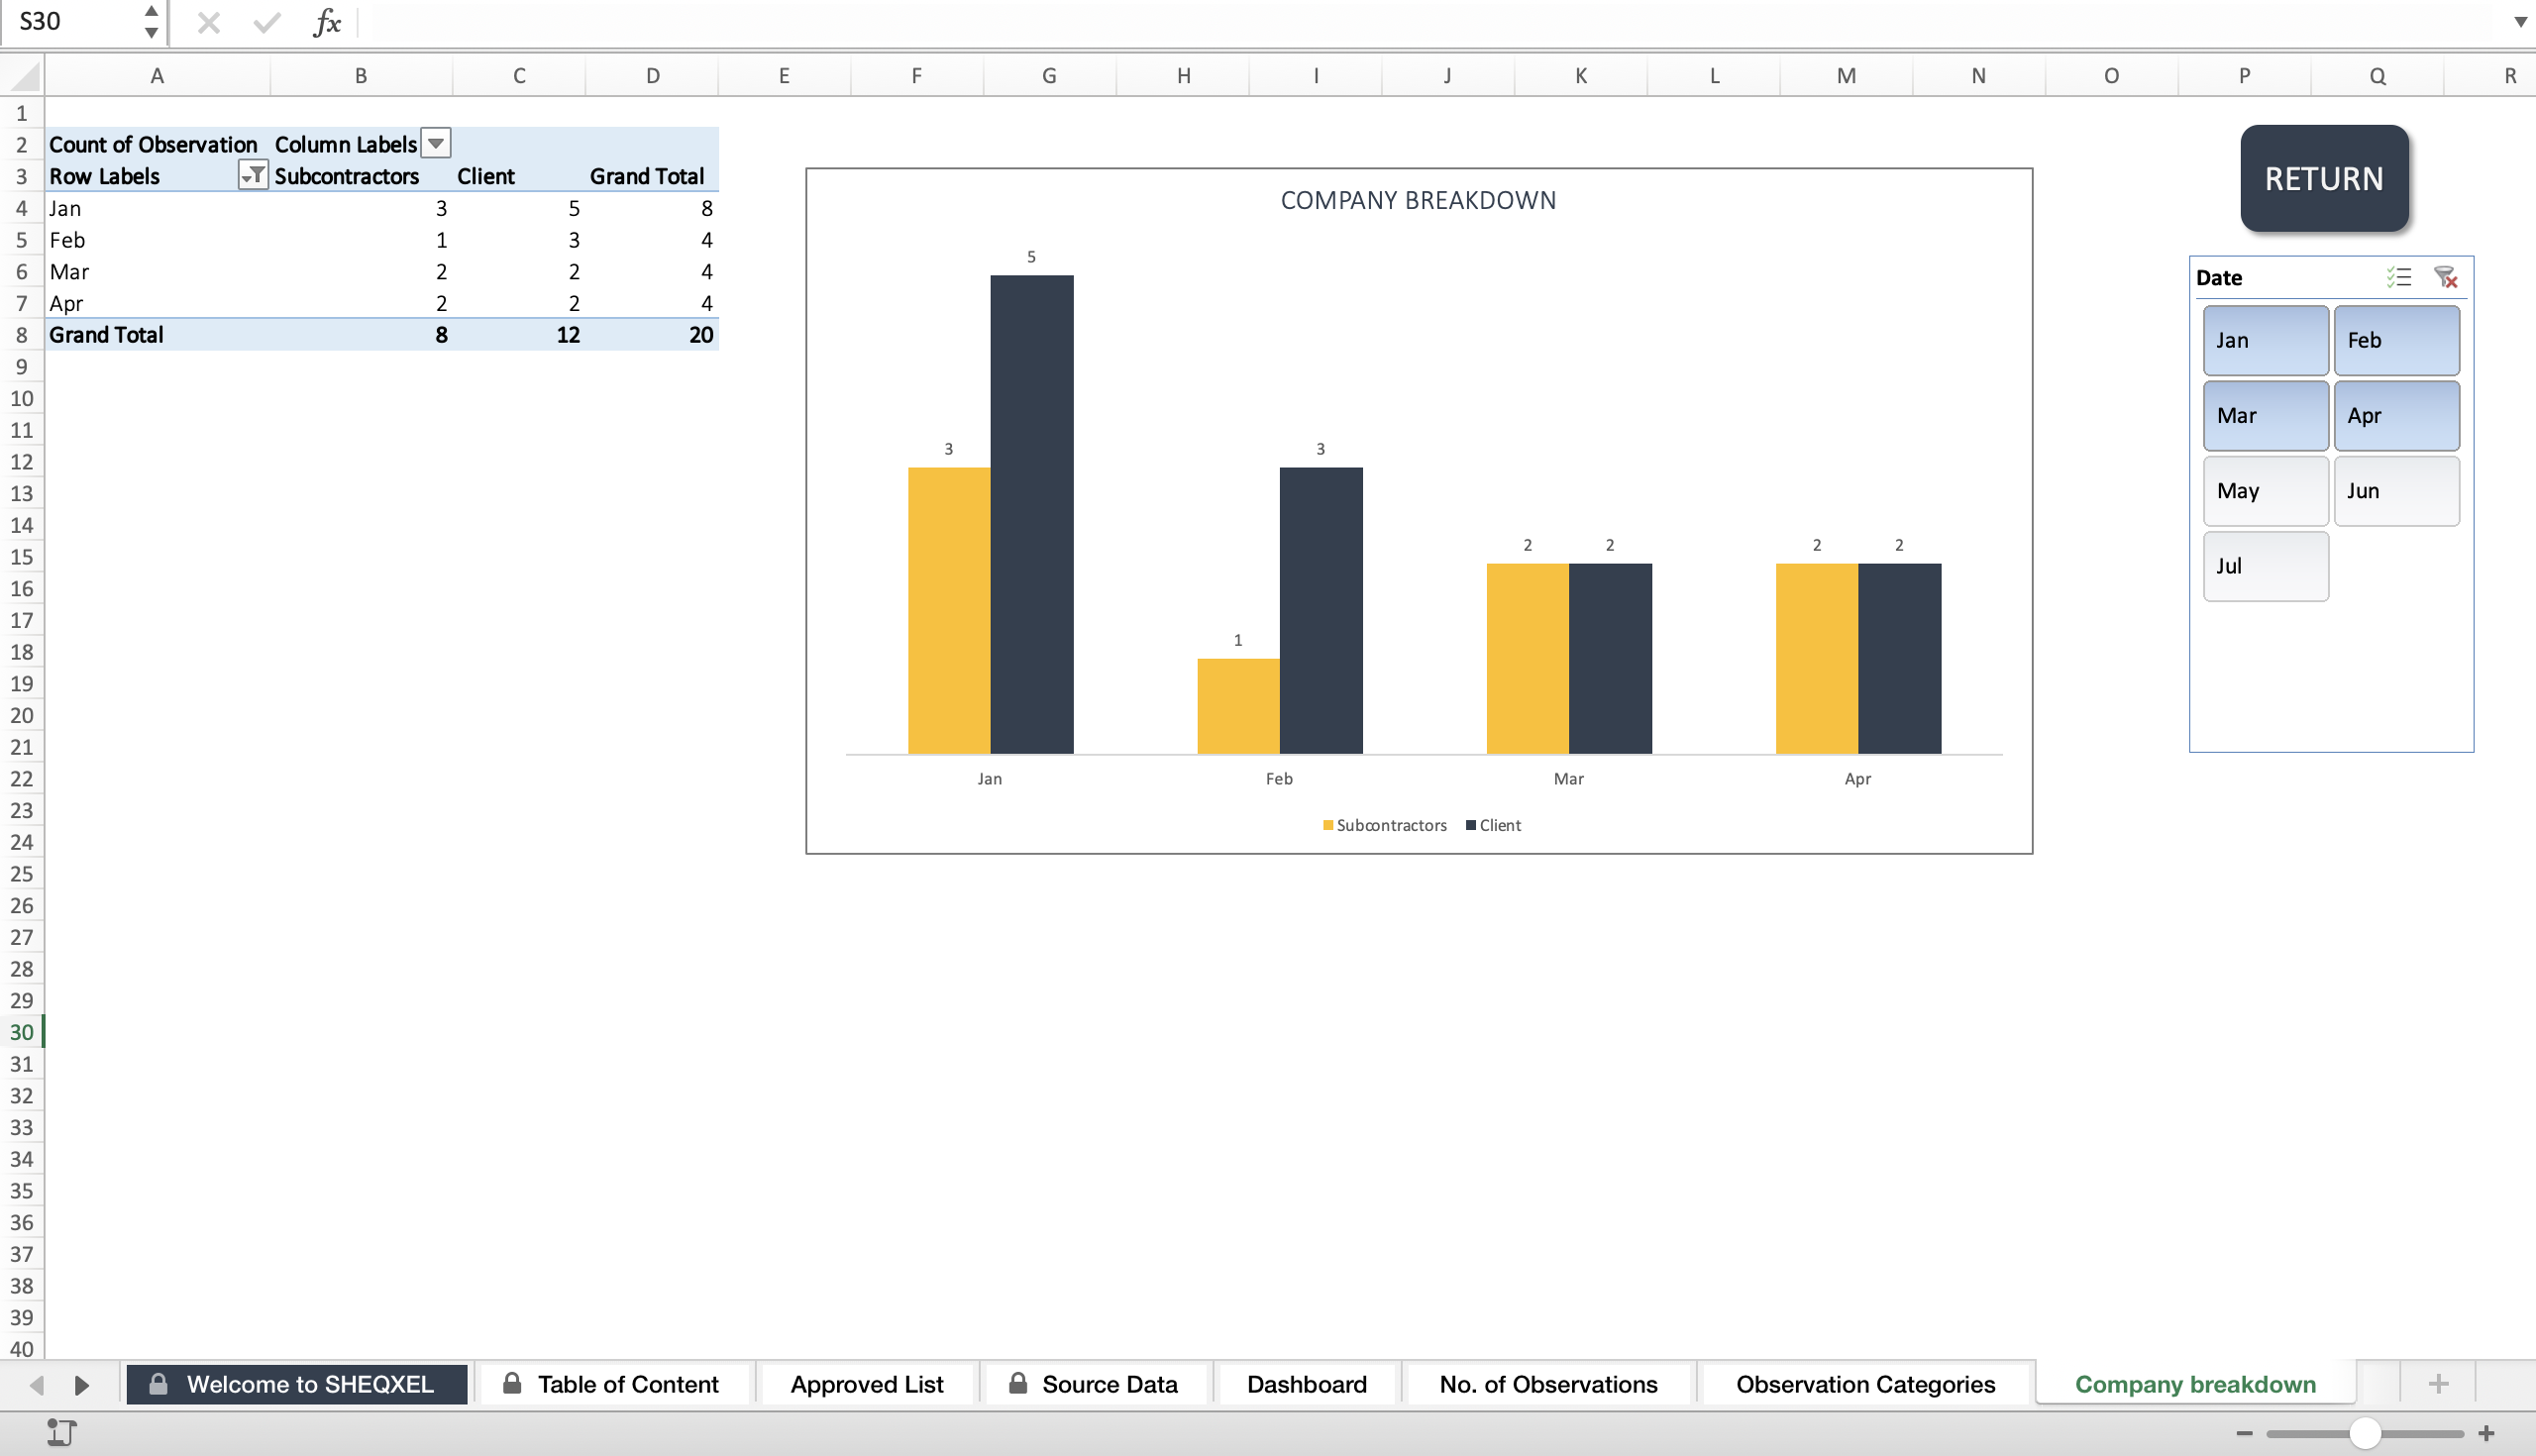Image resolution: width=2536 pixels, height=1456 pixels.
Task: Click the formula bar confirm checkmark
Action: click(266, 22)
